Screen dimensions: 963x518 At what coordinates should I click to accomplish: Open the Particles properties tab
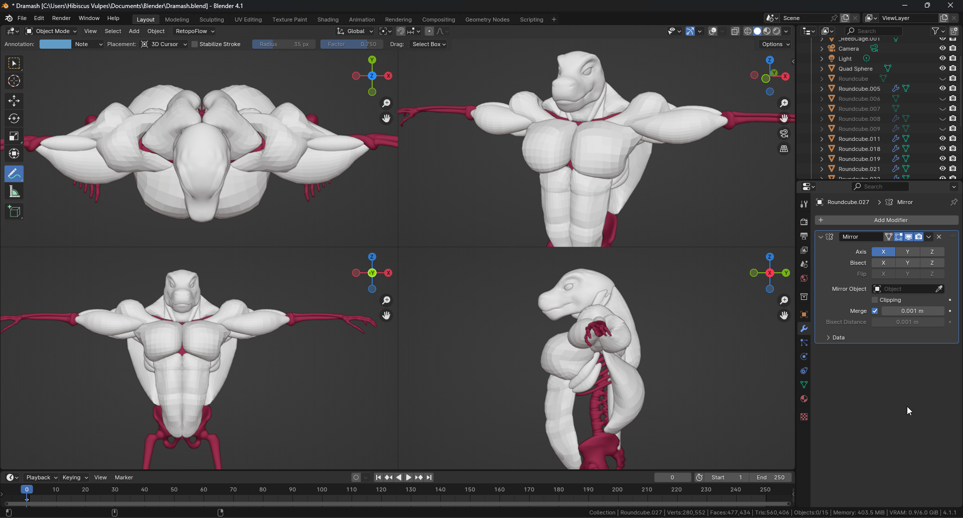(x=804, y=342)
